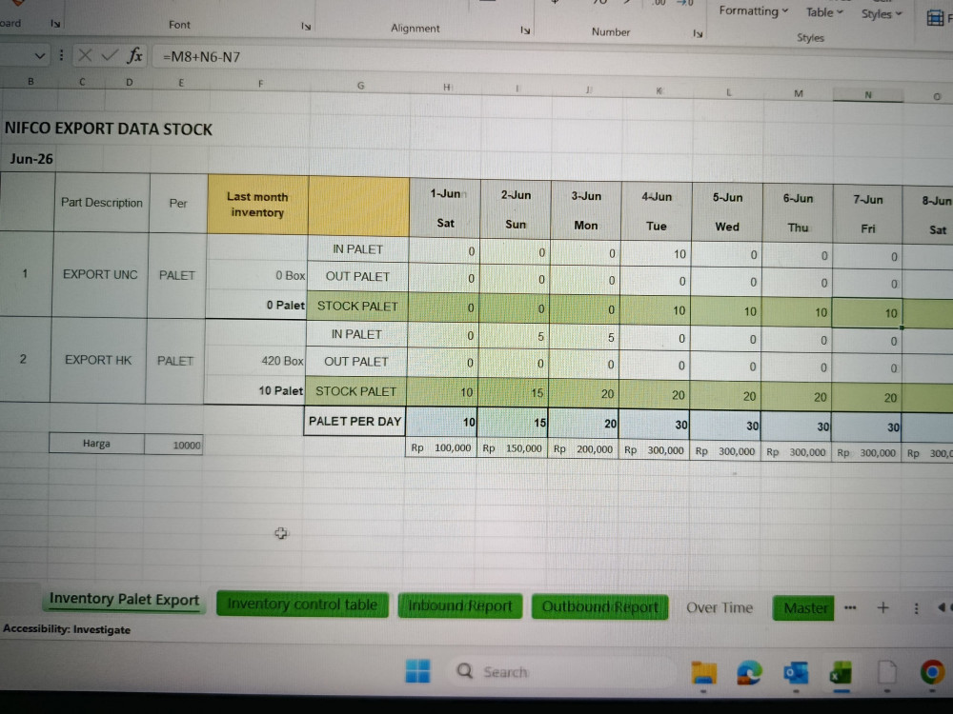The width and height of the screenshot is (953, 714).
Task: Select EXPORT HK STOCK PALET label cell
Action: click(x=355, y=391)
